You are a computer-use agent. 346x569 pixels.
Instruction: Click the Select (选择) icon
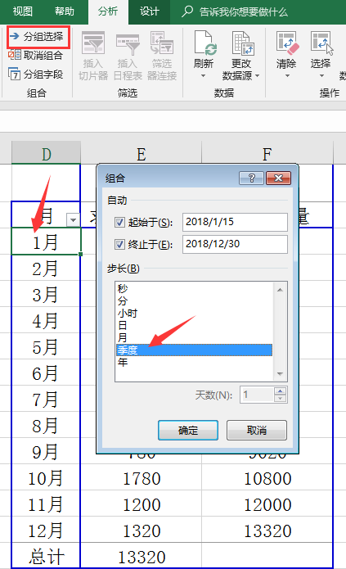pyautogui.click(x=321, y=43)
